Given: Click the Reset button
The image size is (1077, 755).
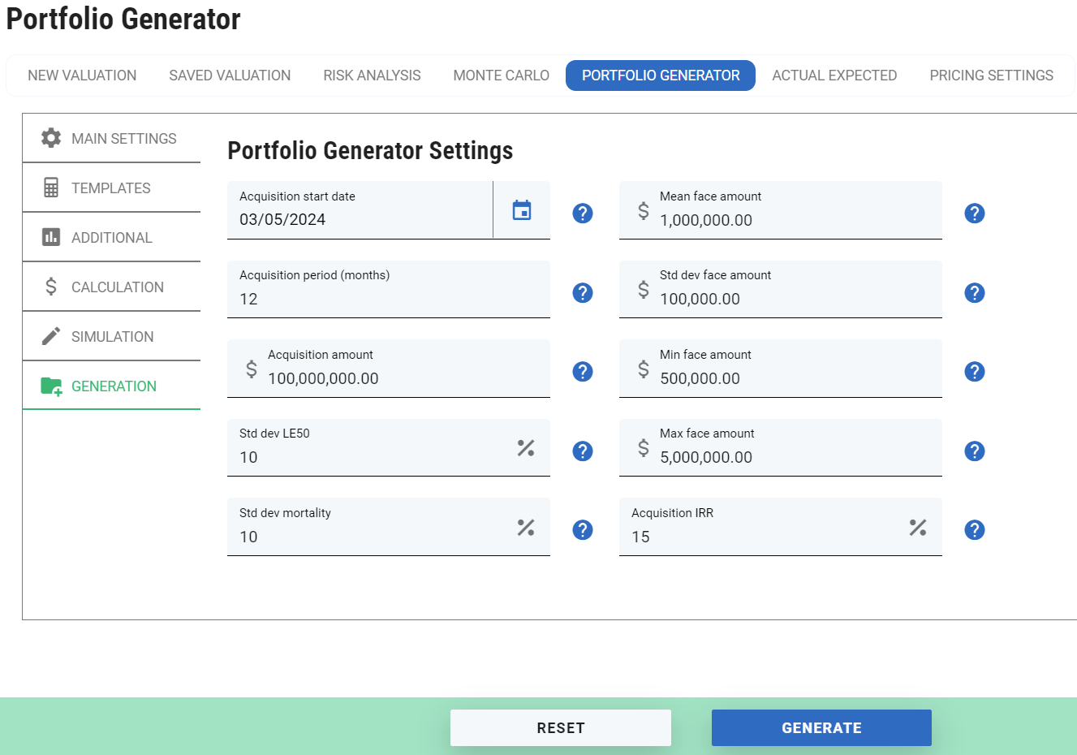Looking at the screenshot, I should [x=560, y=728].
